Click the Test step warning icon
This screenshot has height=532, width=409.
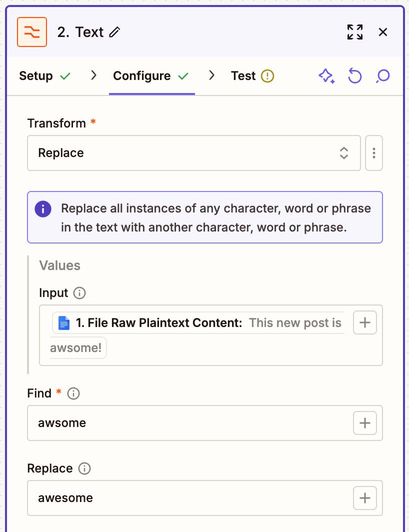[267, 76]
